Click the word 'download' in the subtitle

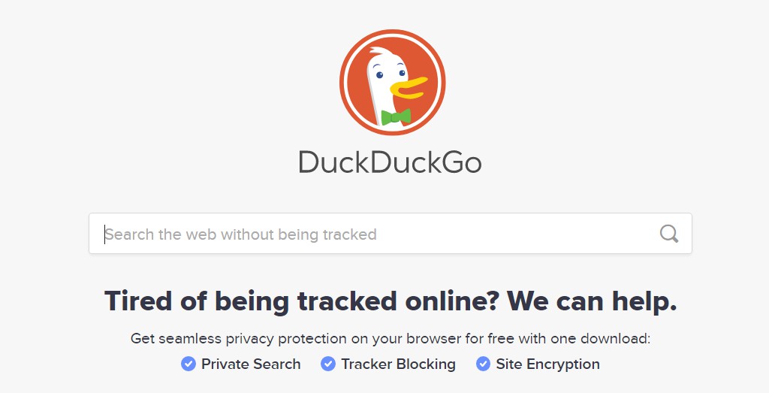(x=616, y=339)
